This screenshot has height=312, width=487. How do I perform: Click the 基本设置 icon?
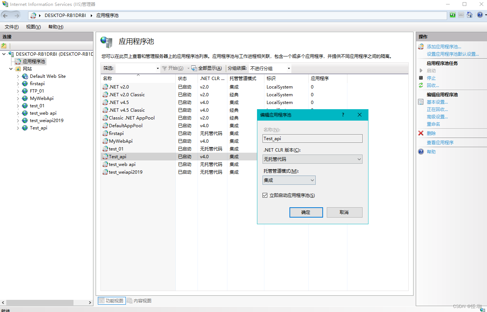[x=421, y=102]
